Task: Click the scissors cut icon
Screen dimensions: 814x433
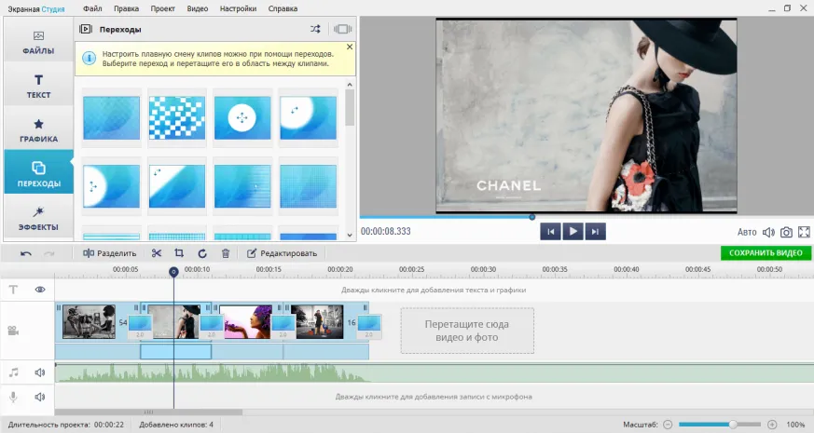Action: [x=157, y=253]
